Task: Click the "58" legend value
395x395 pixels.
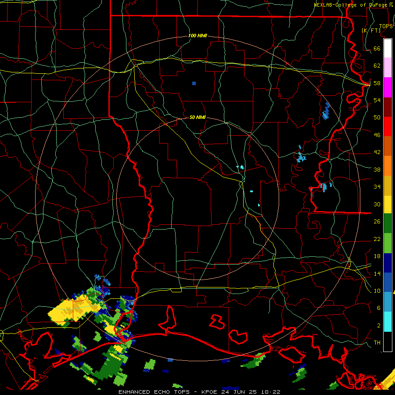Action: 377,83
